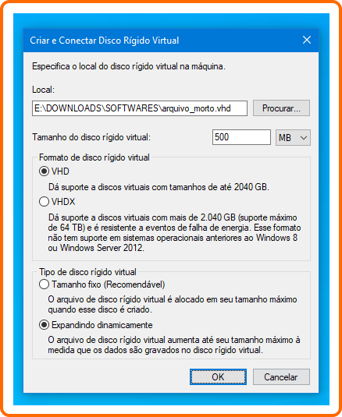Click the dialog title bar text
Image resolution: width=342 pixels, height=417 pixels.
[104, 41]
